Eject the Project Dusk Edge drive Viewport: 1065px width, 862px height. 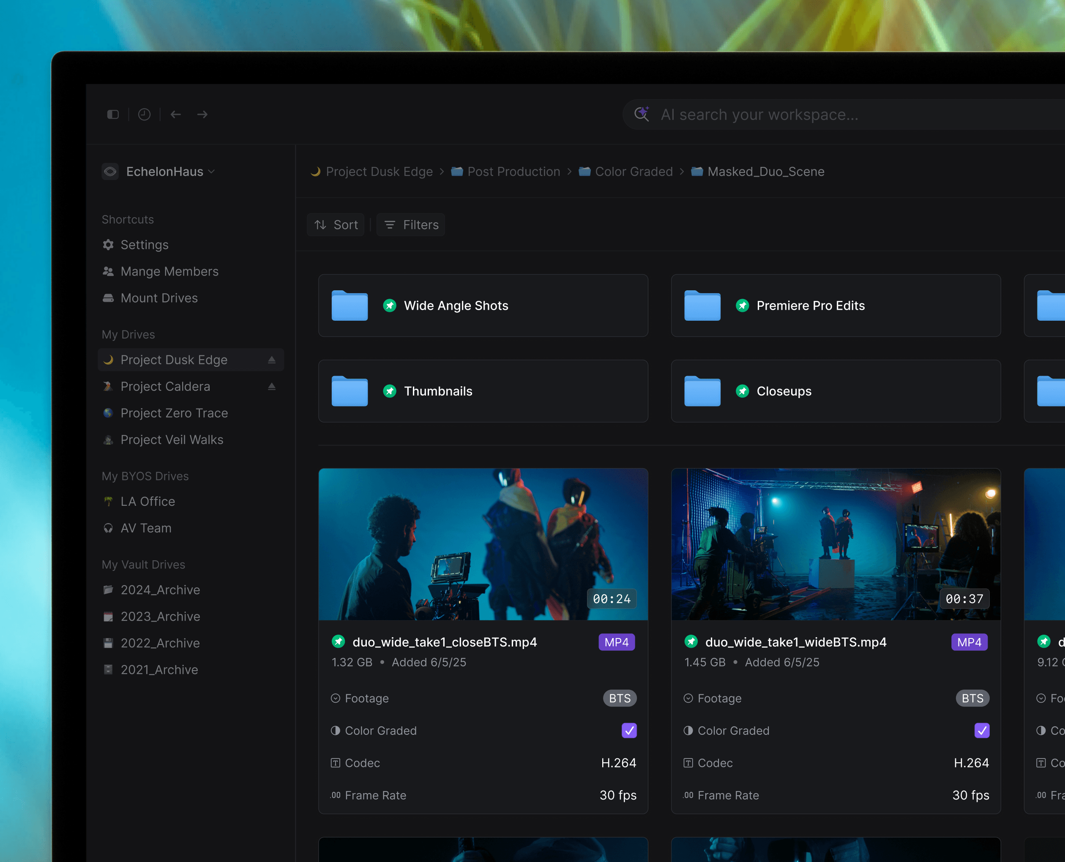click(x=272, y=360)
